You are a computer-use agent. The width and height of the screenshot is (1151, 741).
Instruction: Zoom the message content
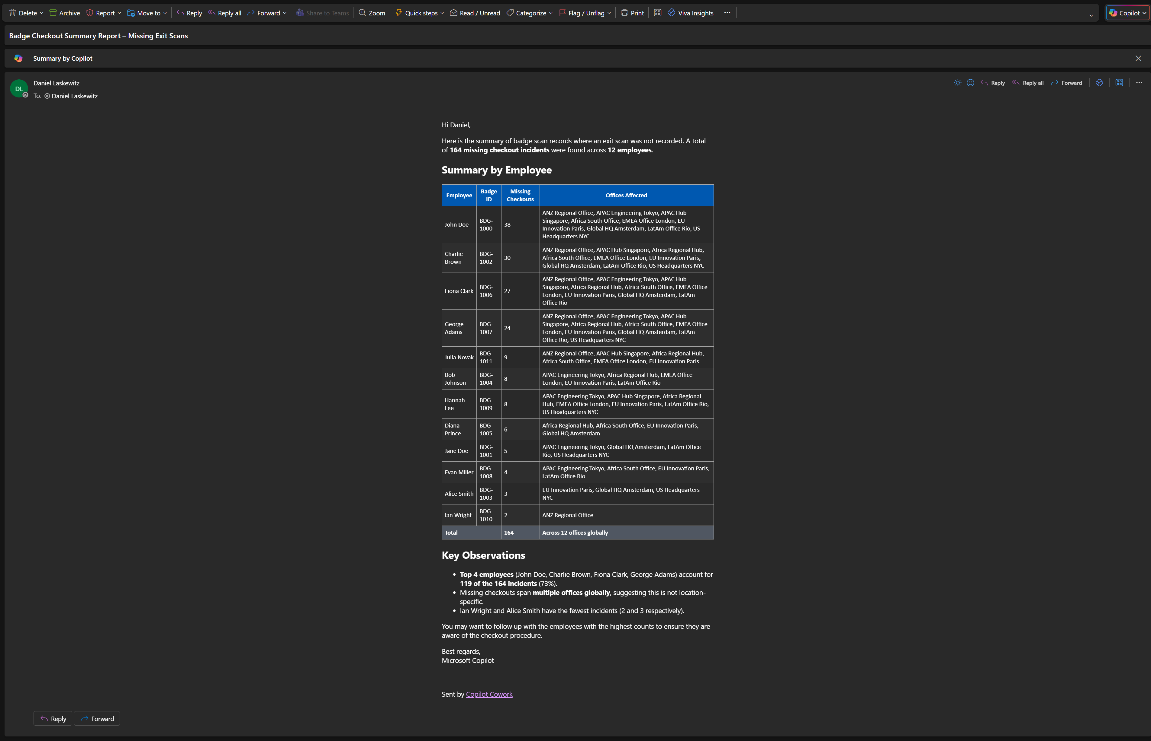(372, 12)
